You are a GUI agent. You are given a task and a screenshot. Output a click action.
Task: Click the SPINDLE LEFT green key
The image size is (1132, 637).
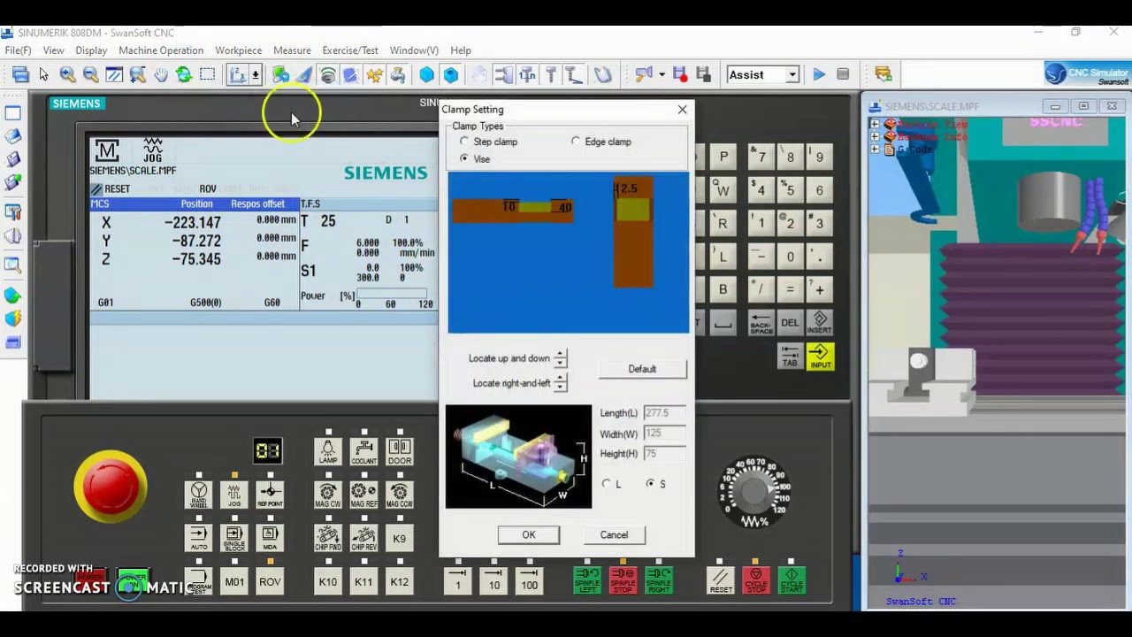(x=587, y=581)
